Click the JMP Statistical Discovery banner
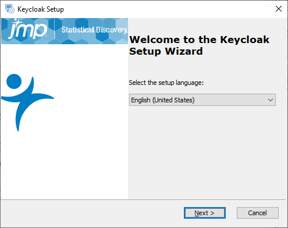This screenshot has height=228, width=288. coord(65,31)
